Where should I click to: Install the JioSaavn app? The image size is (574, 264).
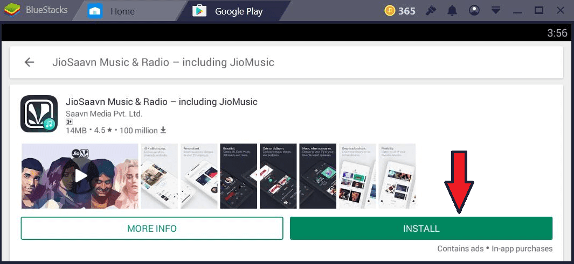point(421,229)
